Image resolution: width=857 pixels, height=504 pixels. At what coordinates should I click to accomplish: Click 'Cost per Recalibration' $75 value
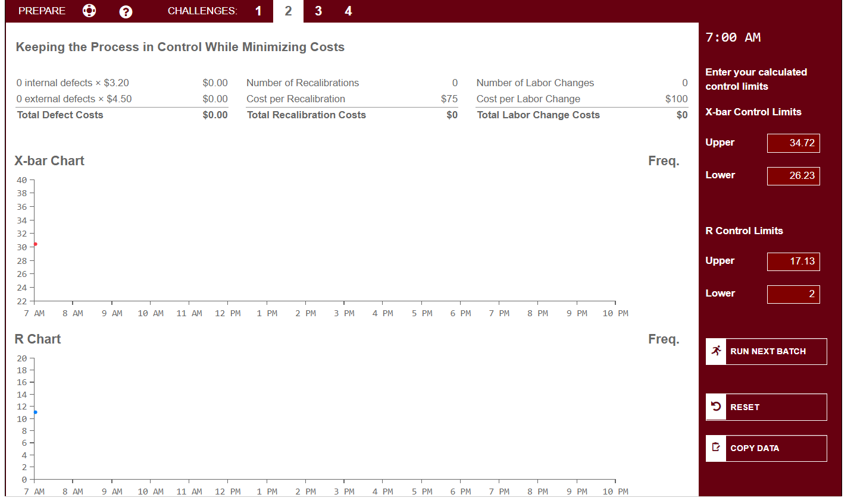pos(449,99)
